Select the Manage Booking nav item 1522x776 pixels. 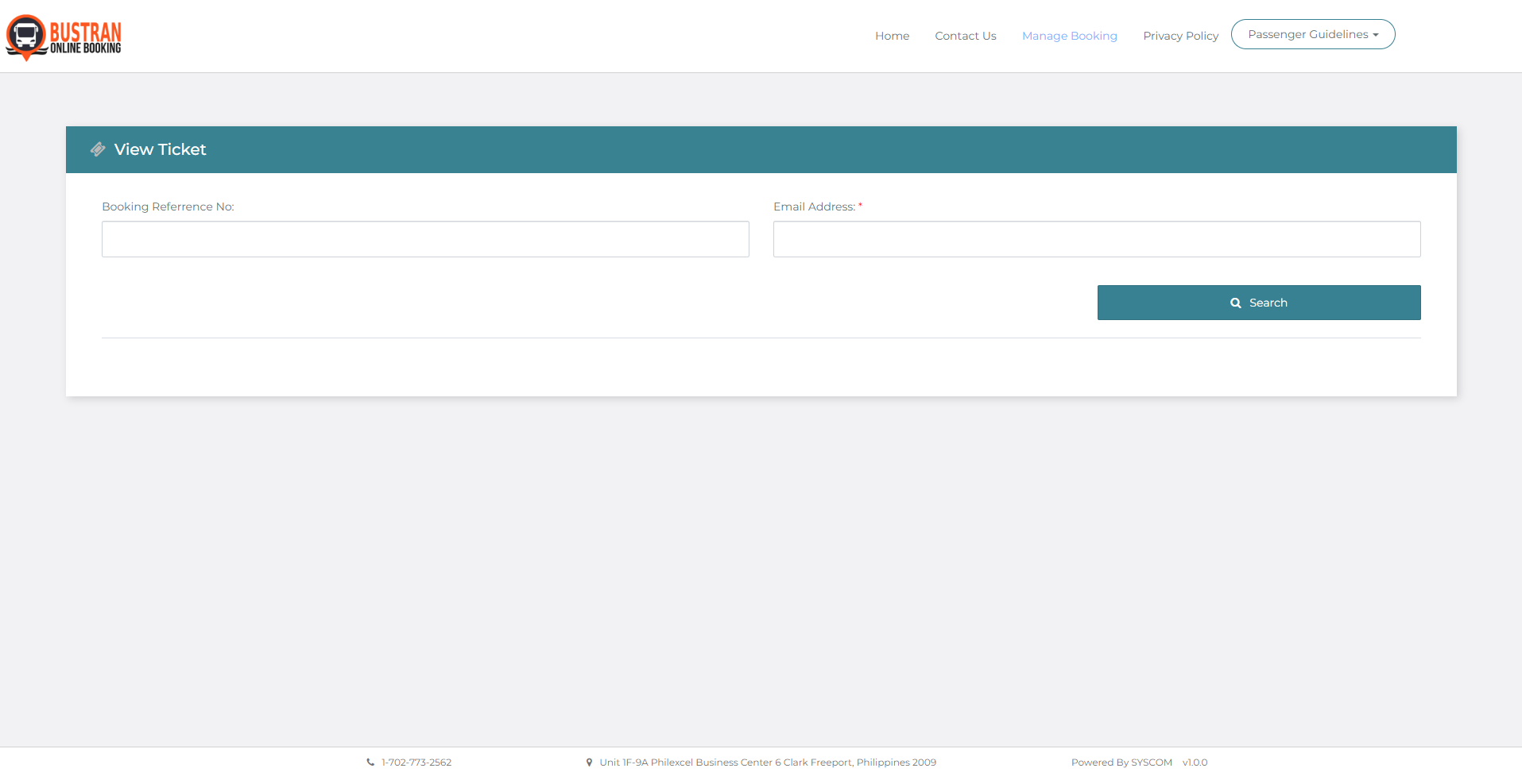1069,36
